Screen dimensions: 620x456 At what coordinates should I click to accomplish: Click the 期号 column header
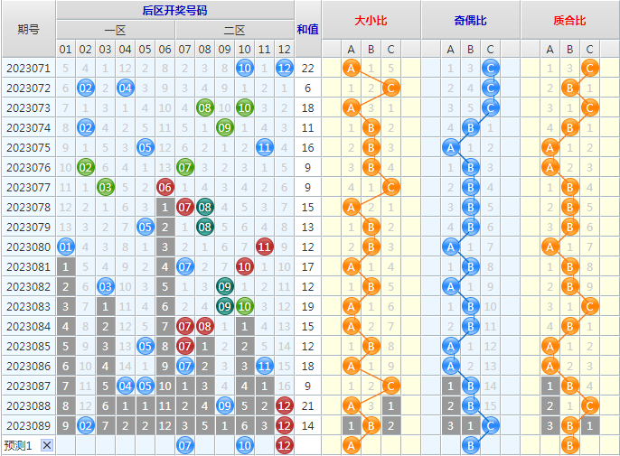tap(29, 29)
